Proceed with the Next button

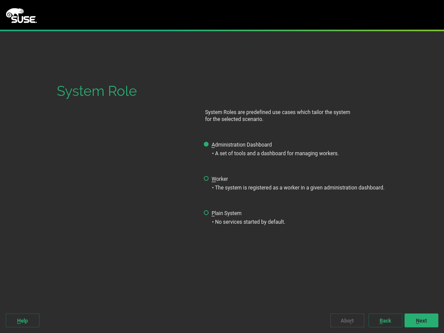421,320
